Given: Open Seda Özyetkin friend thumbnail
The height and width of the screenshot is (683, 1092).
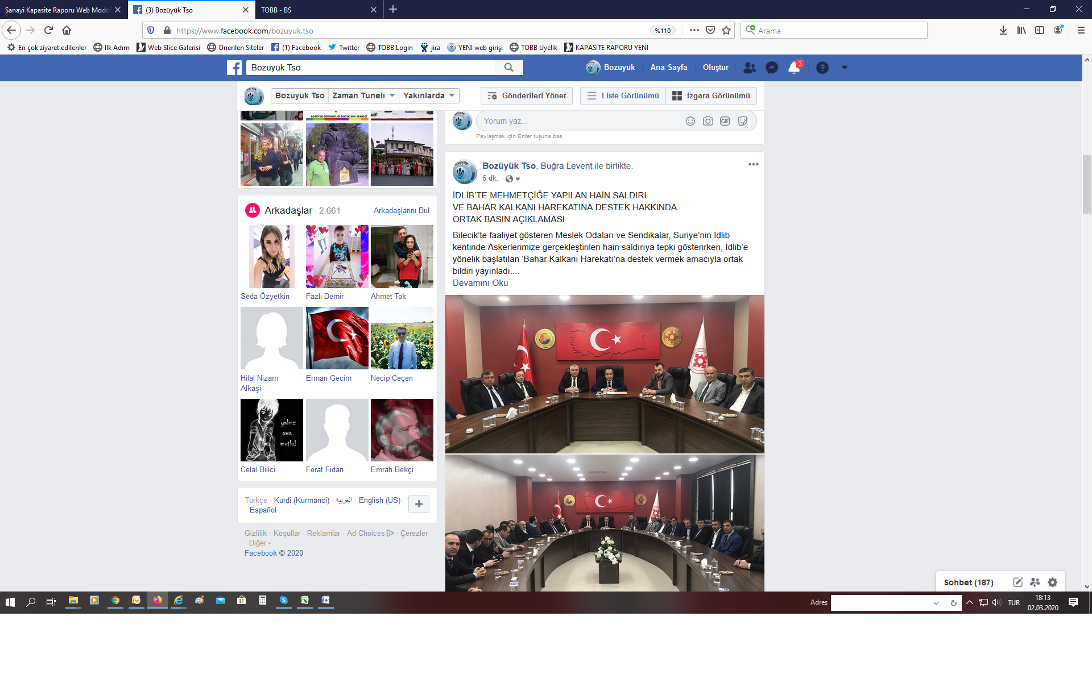Looking at the screenshot, I should tap(272, 256).
